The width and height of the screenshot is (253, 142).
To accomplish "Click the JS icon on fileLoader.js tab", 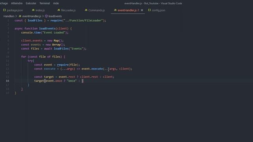I will click(59, 10).
